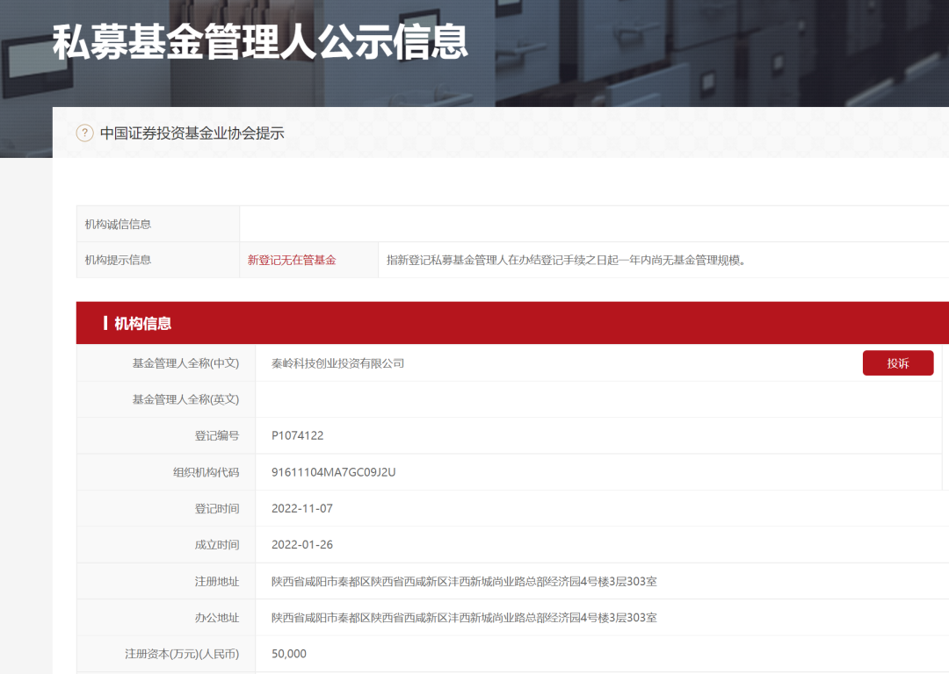Click the question mark icon beside association notice
This screenshot has height=674, width=949.
(x=84, y=133)
